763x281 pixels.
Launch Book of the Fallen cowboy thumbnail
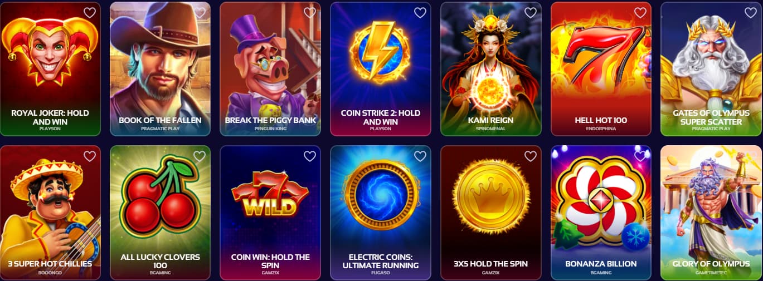coord(160,69)
